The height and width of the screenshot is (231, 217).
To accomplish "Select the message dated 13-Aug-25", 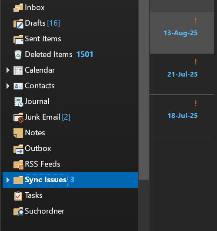I will (x=182, y=33).
